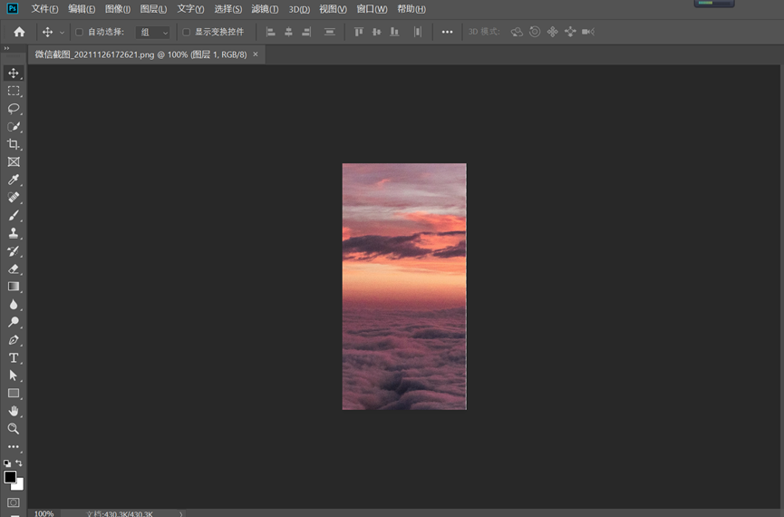Select the Hand tool
Viewport: 784px width, 517px height.
pos(14,411)
